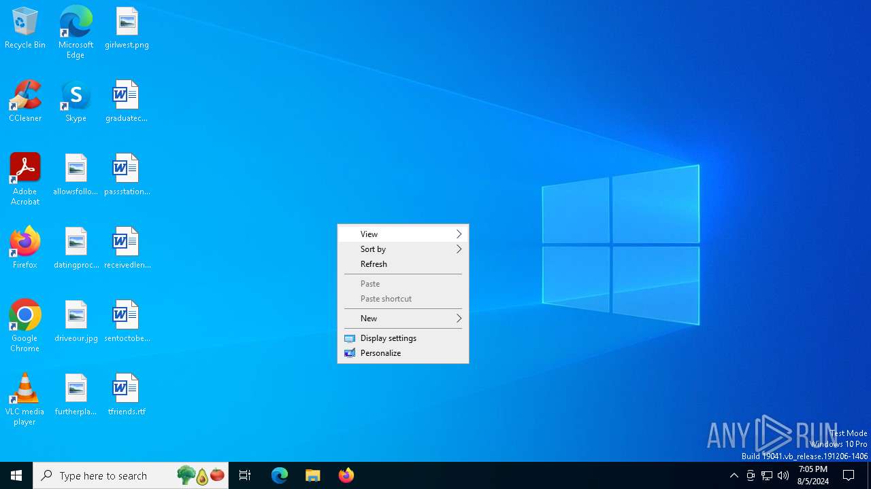Select the tfriends.rtf document
The width and height of the screenshot is (871, 489).
tap(127, 395)
